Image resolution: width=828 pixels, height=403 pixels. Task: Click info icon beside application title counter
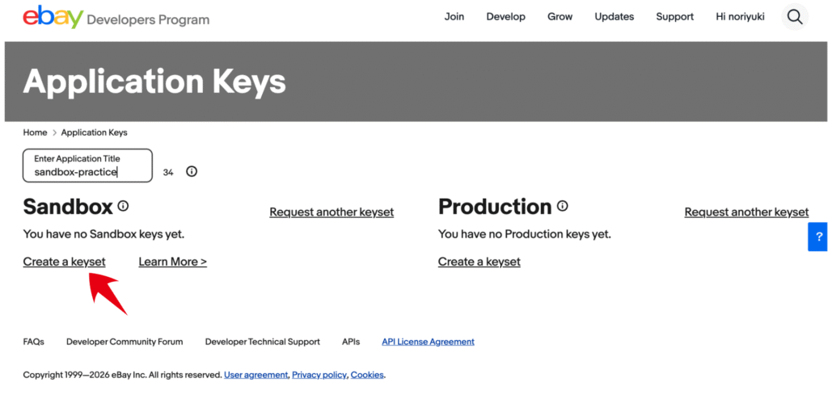coord(192,171)
